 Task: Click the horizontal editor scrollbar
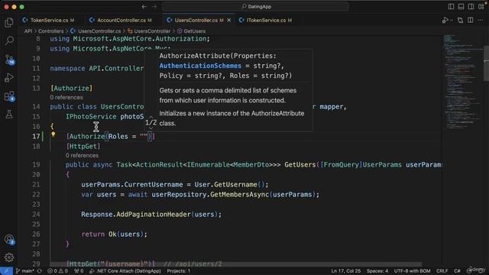235,264
